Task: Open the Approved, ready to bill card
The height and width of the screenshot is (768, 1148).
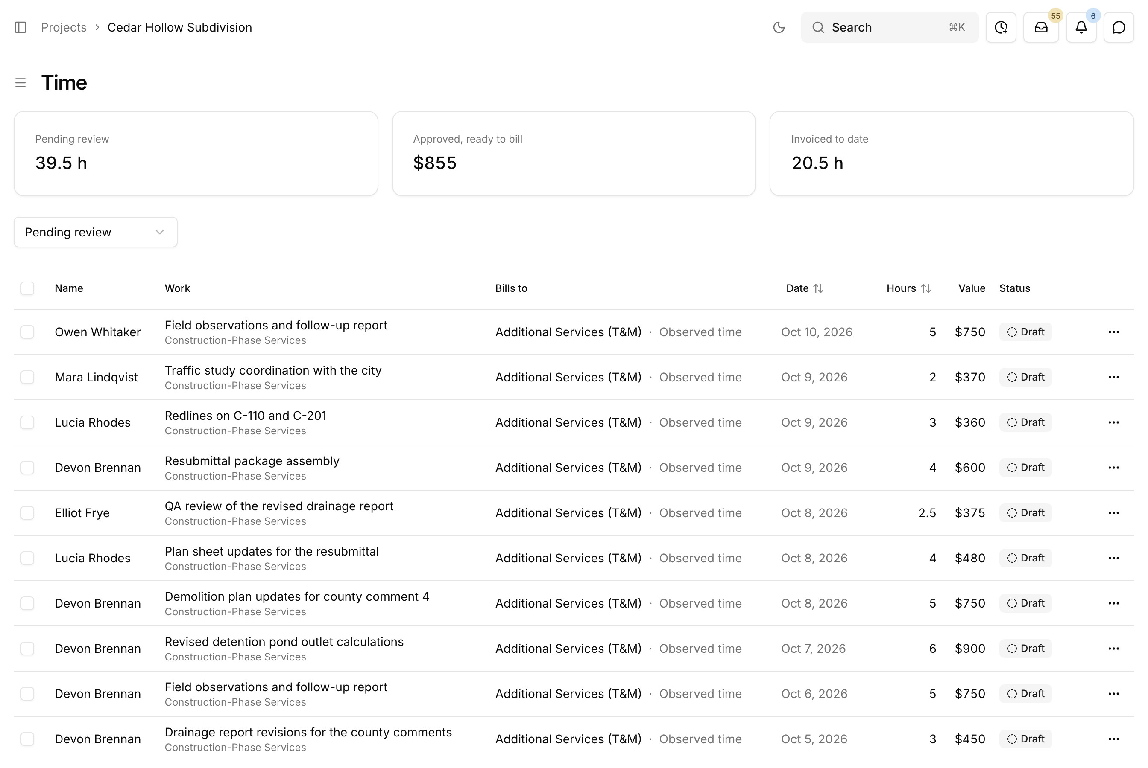Action: [x=574, y=154]
